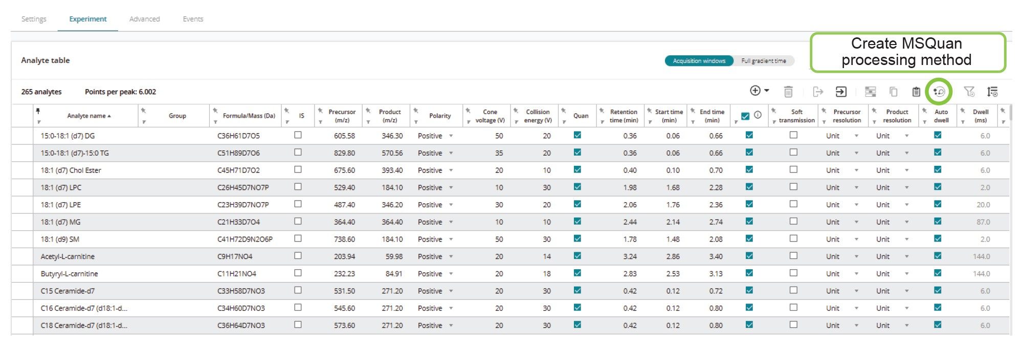Create MSQuan processing method icon

[x=939, y=92]
